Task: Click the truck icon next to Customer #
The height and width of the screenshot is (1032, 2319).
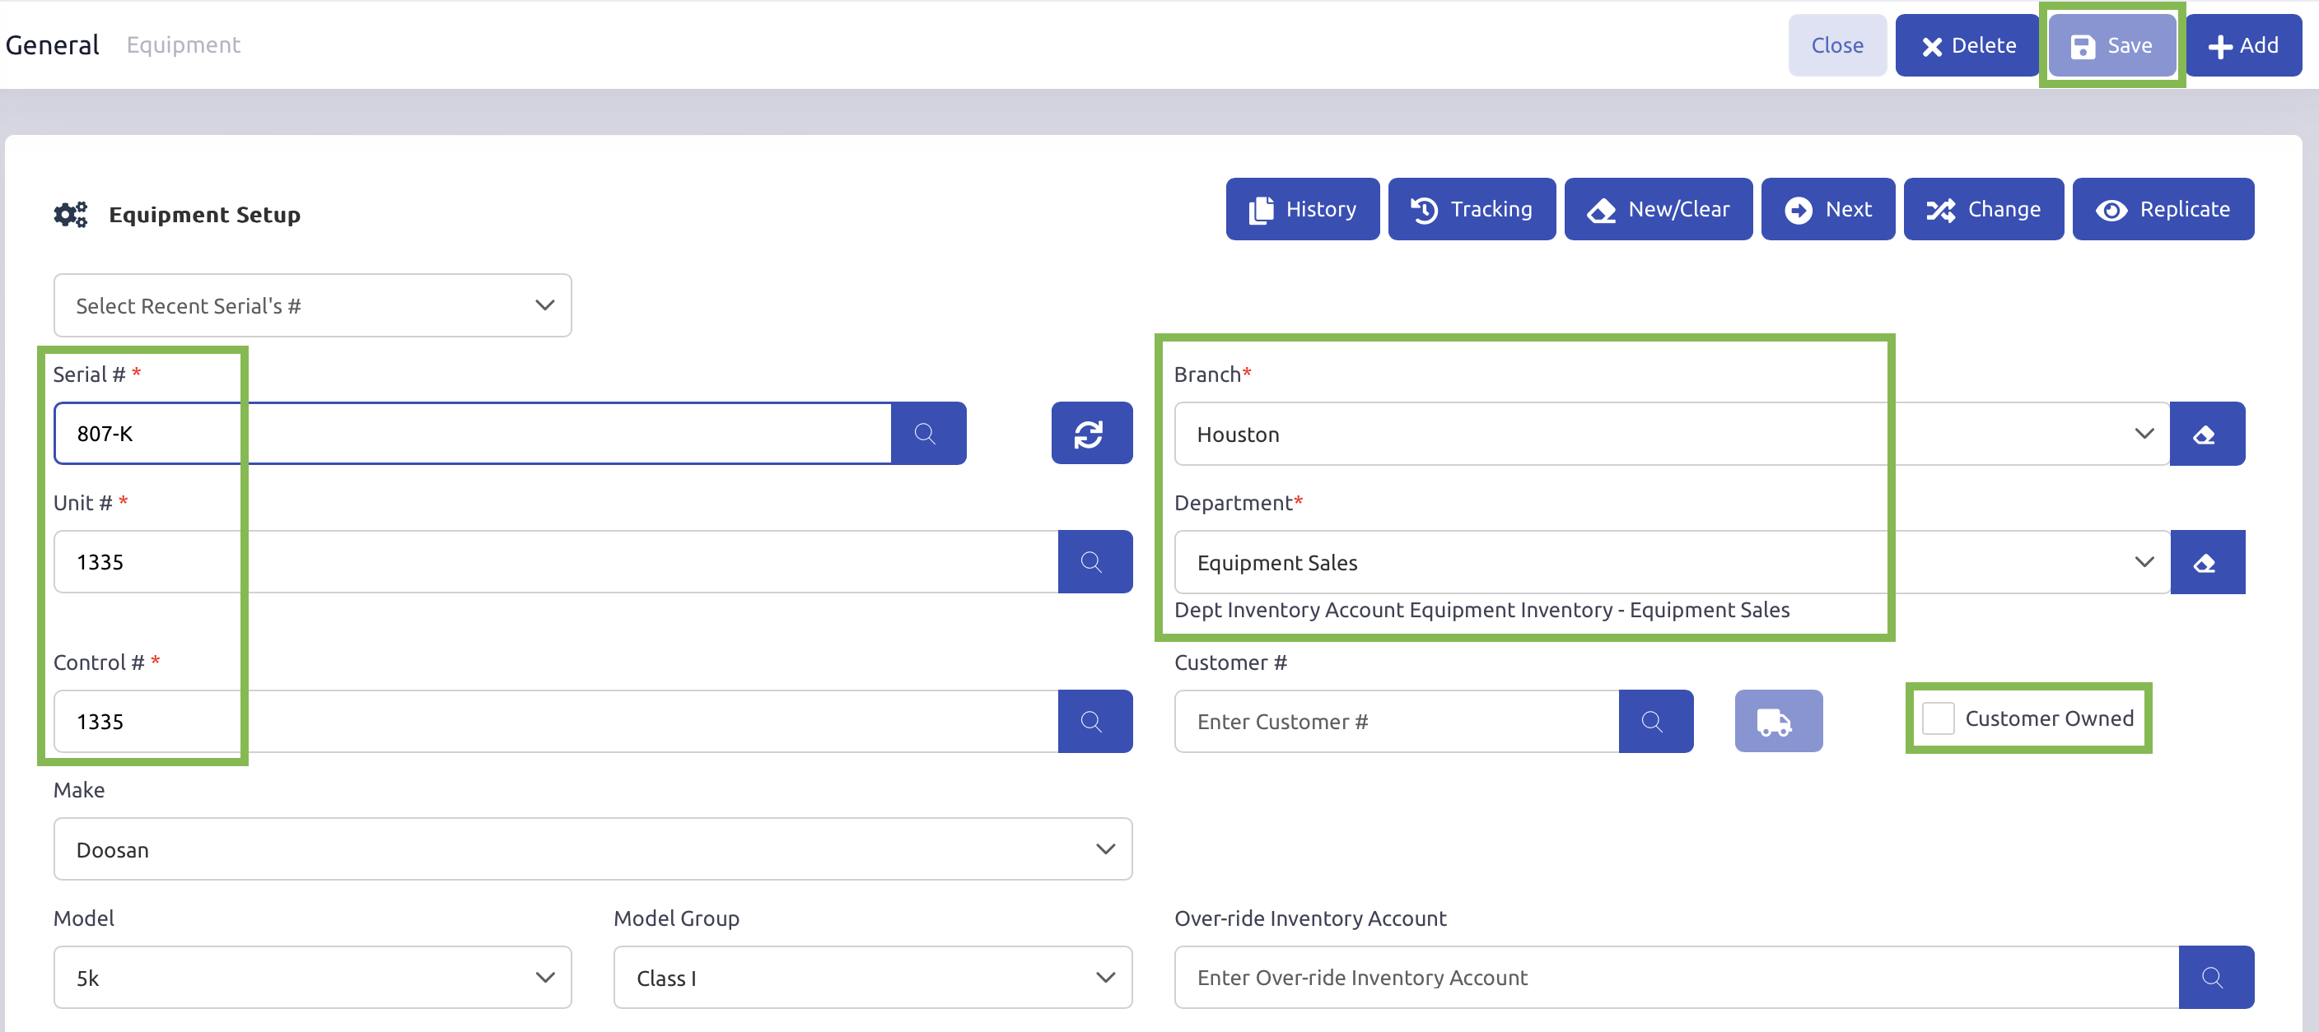Action: coord(1777,722)
